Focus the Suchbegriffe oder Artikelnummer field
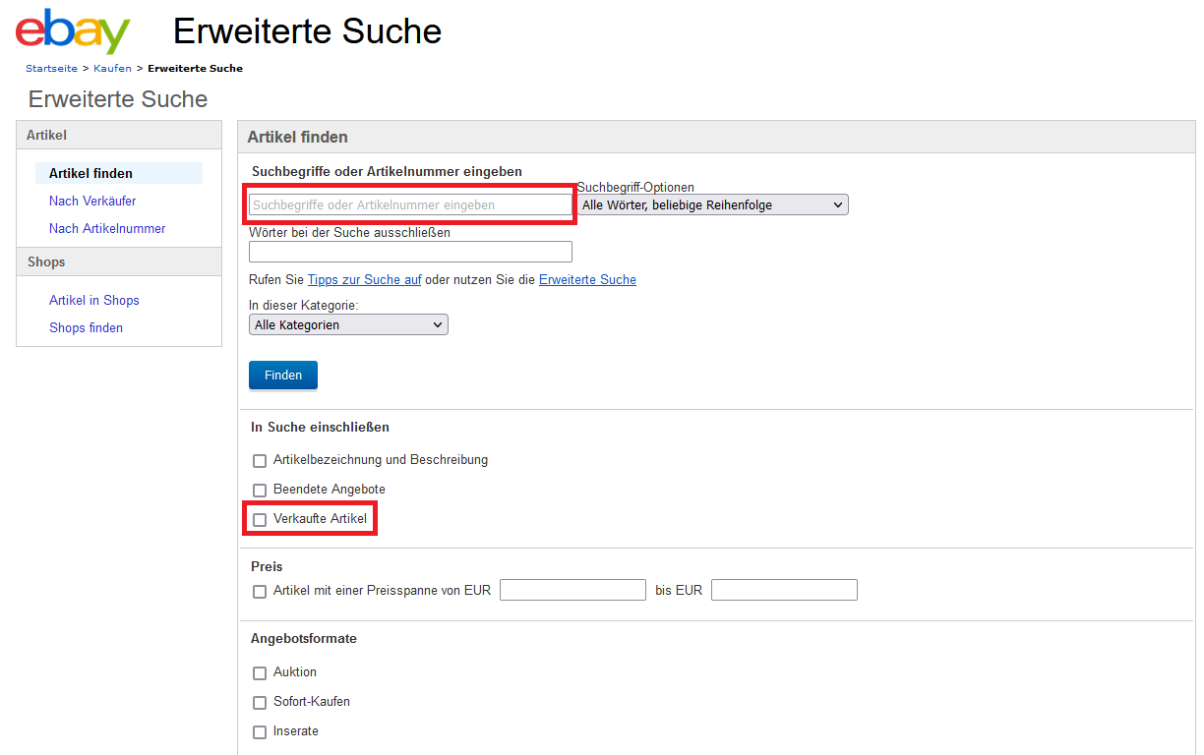1204x755 pixels. click(x=410, y=205)
